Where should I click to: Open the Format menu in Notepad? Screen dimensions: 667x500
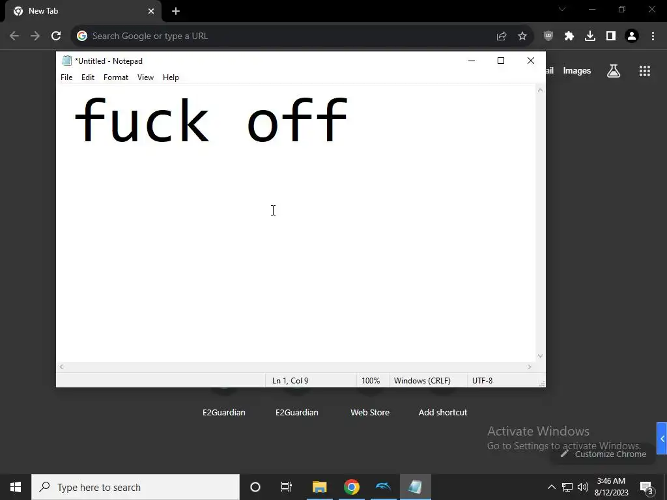[x=116, y=77]
